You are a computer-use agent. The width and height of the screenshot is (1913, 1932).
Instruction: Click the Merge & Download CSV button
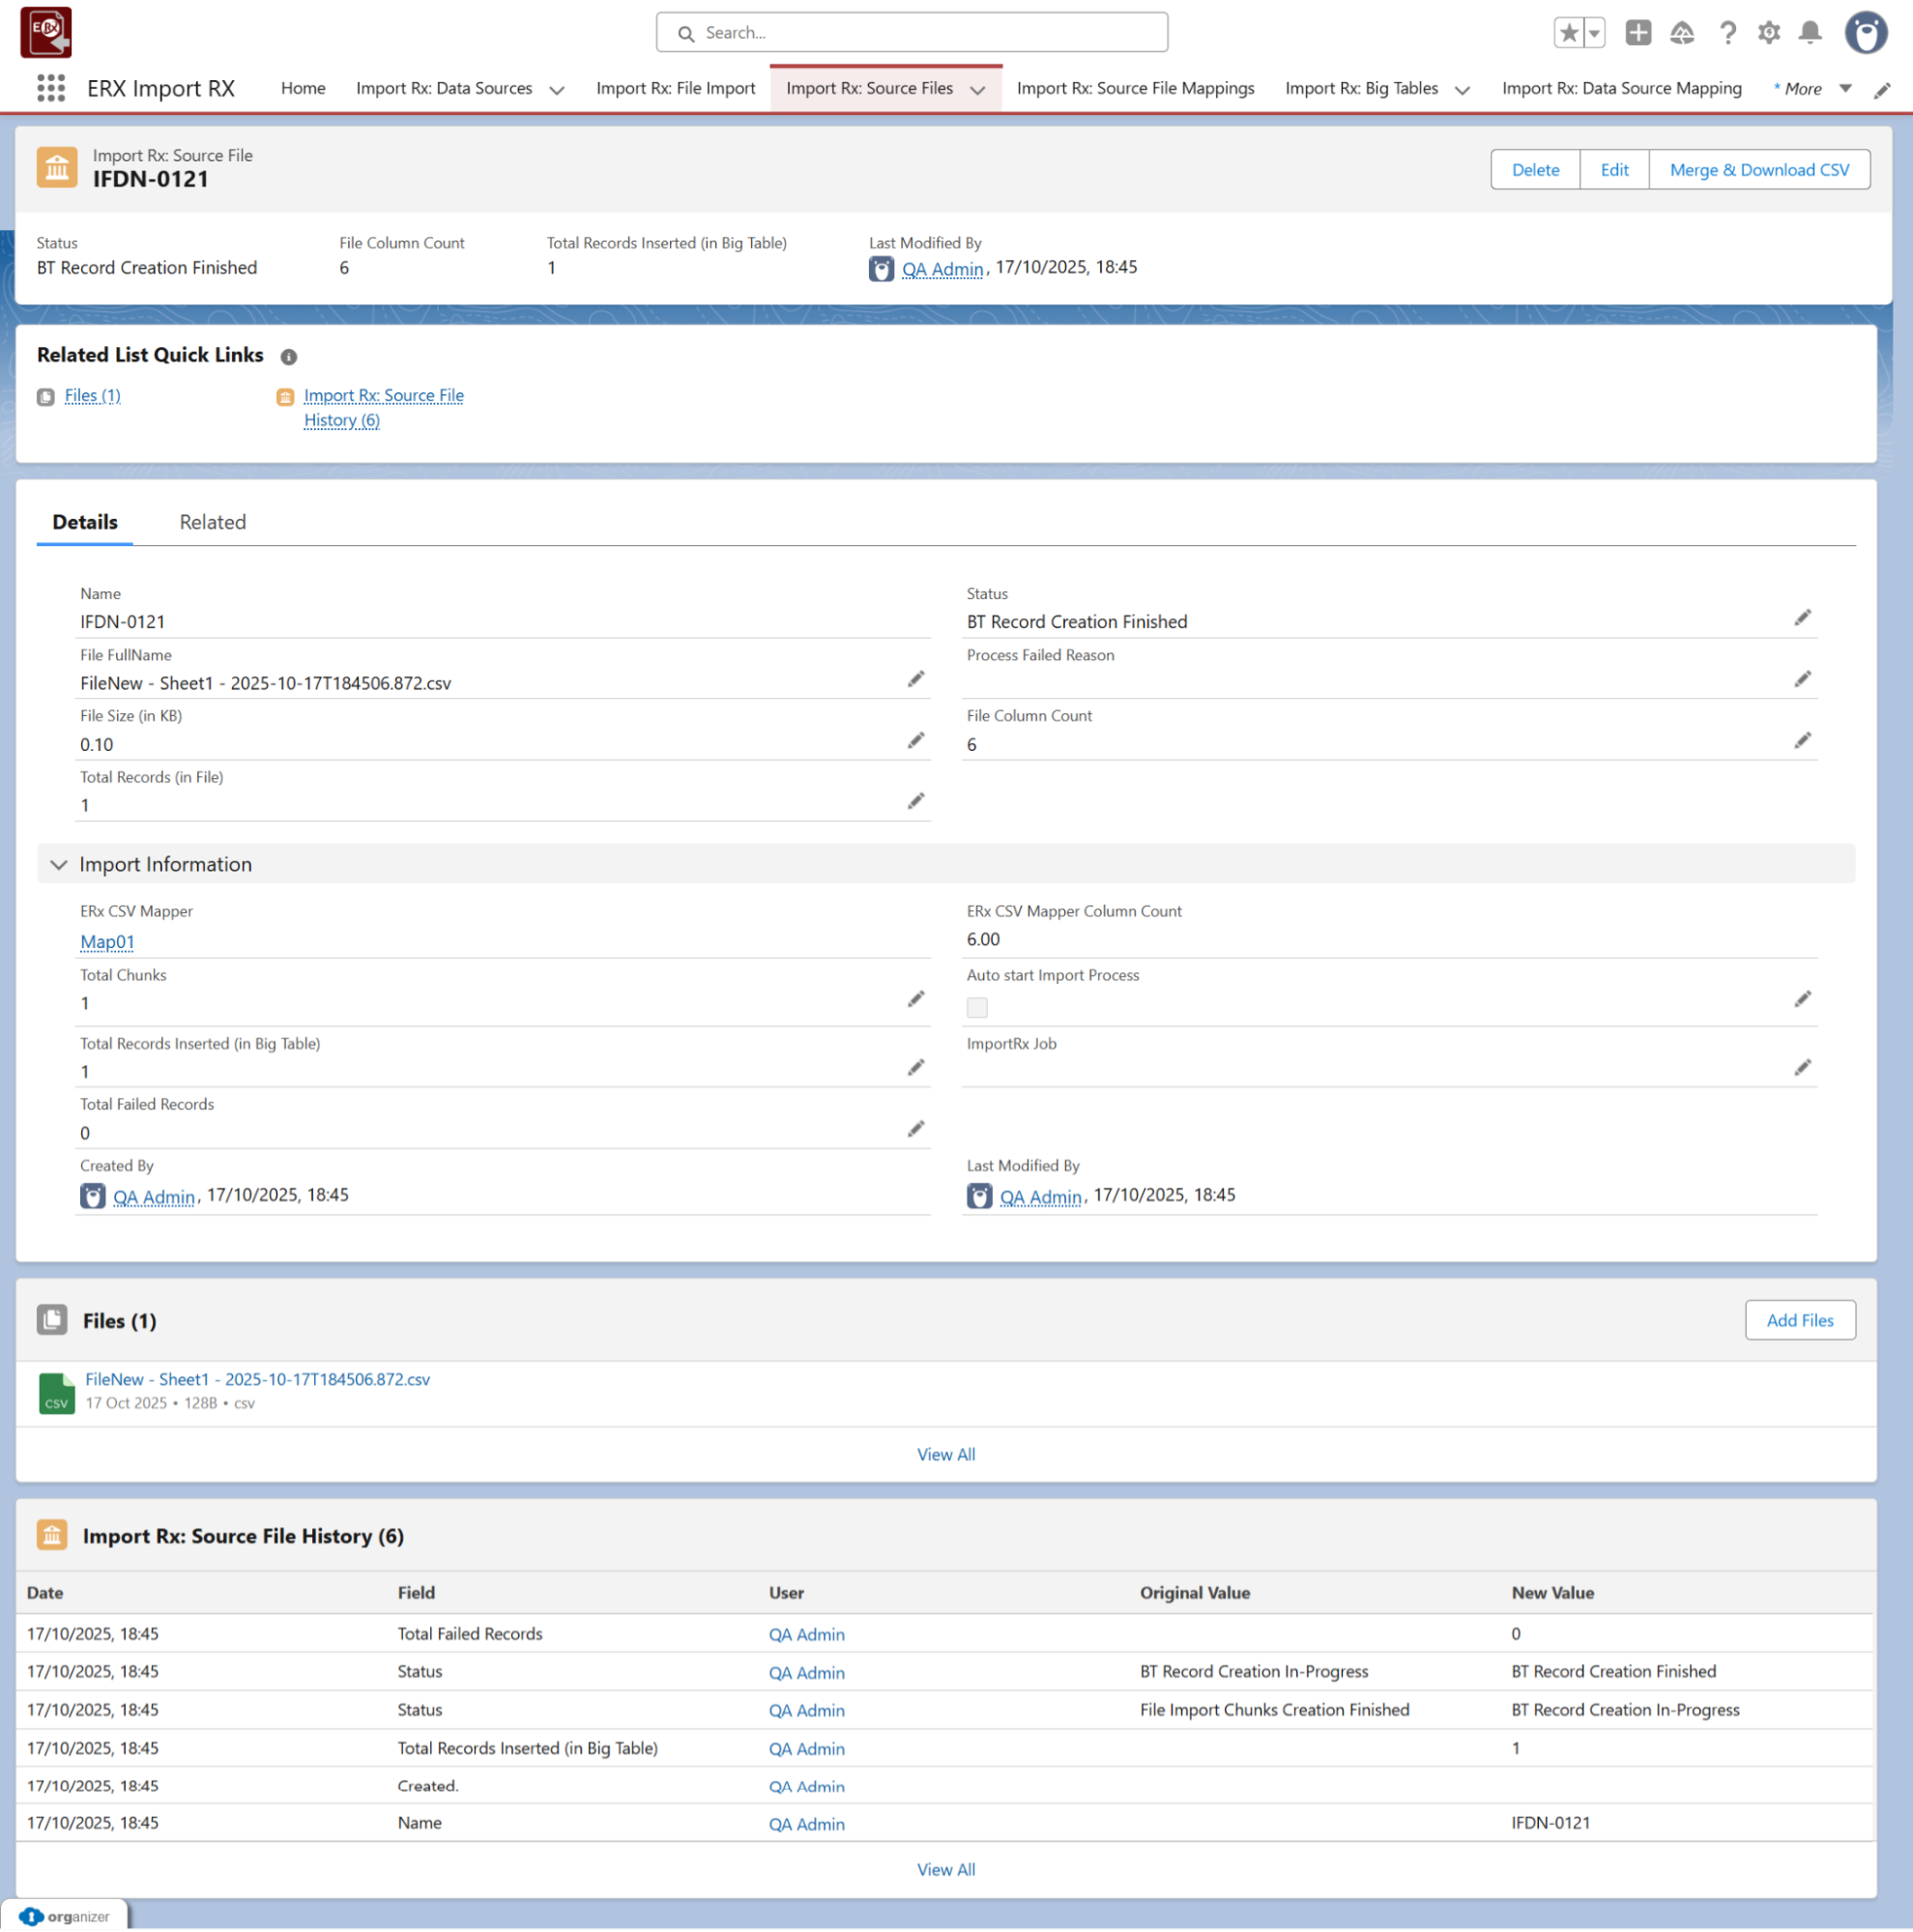(1758, 170)
